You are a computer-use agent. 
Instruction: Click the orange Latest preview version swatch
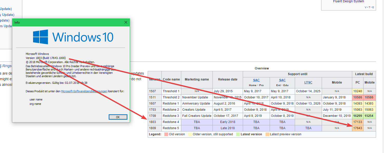(267, 134)
